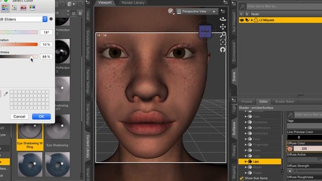The width and height of the screenshot is (322, 181).
Task: Click the Scene pane search magnifier icon
Action: pyautogui.click(x=243, y=7)
